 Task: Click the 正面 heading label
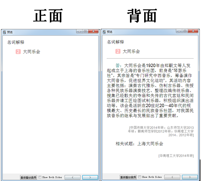coord(48,16)
